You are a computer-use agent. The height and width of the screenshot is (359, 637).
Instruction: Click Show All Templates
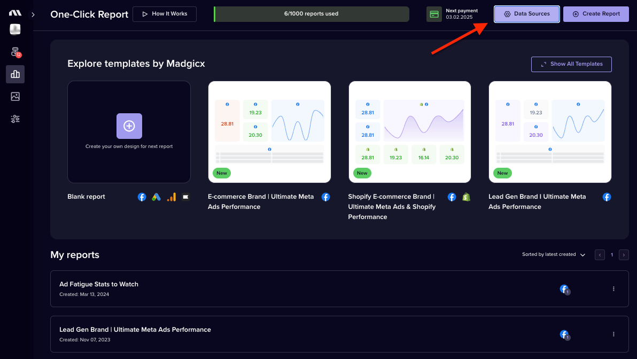pyautogui.click(x=571, y=64)
